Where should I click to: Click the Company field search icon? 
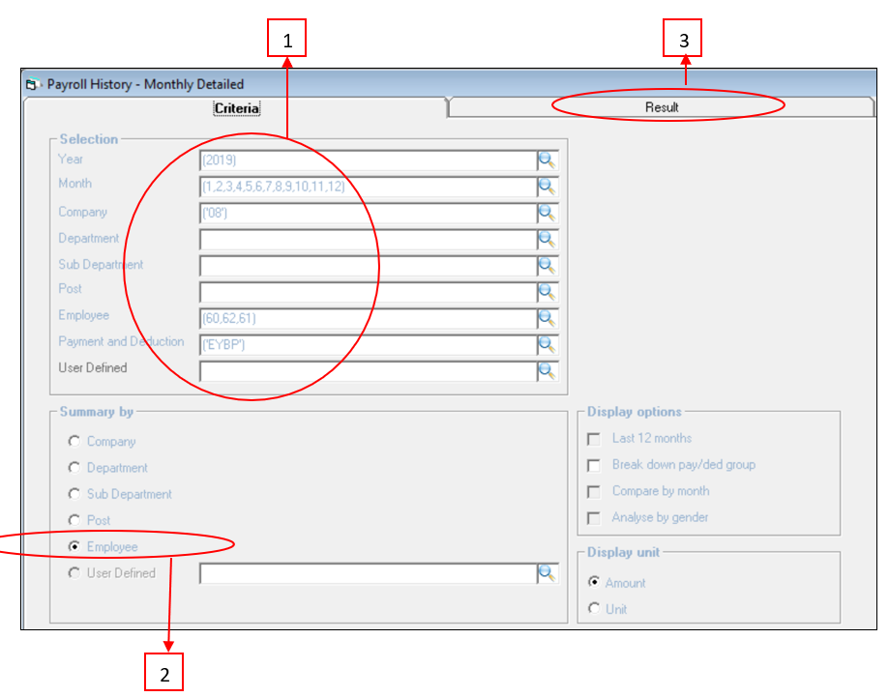(x=548, y=213)
